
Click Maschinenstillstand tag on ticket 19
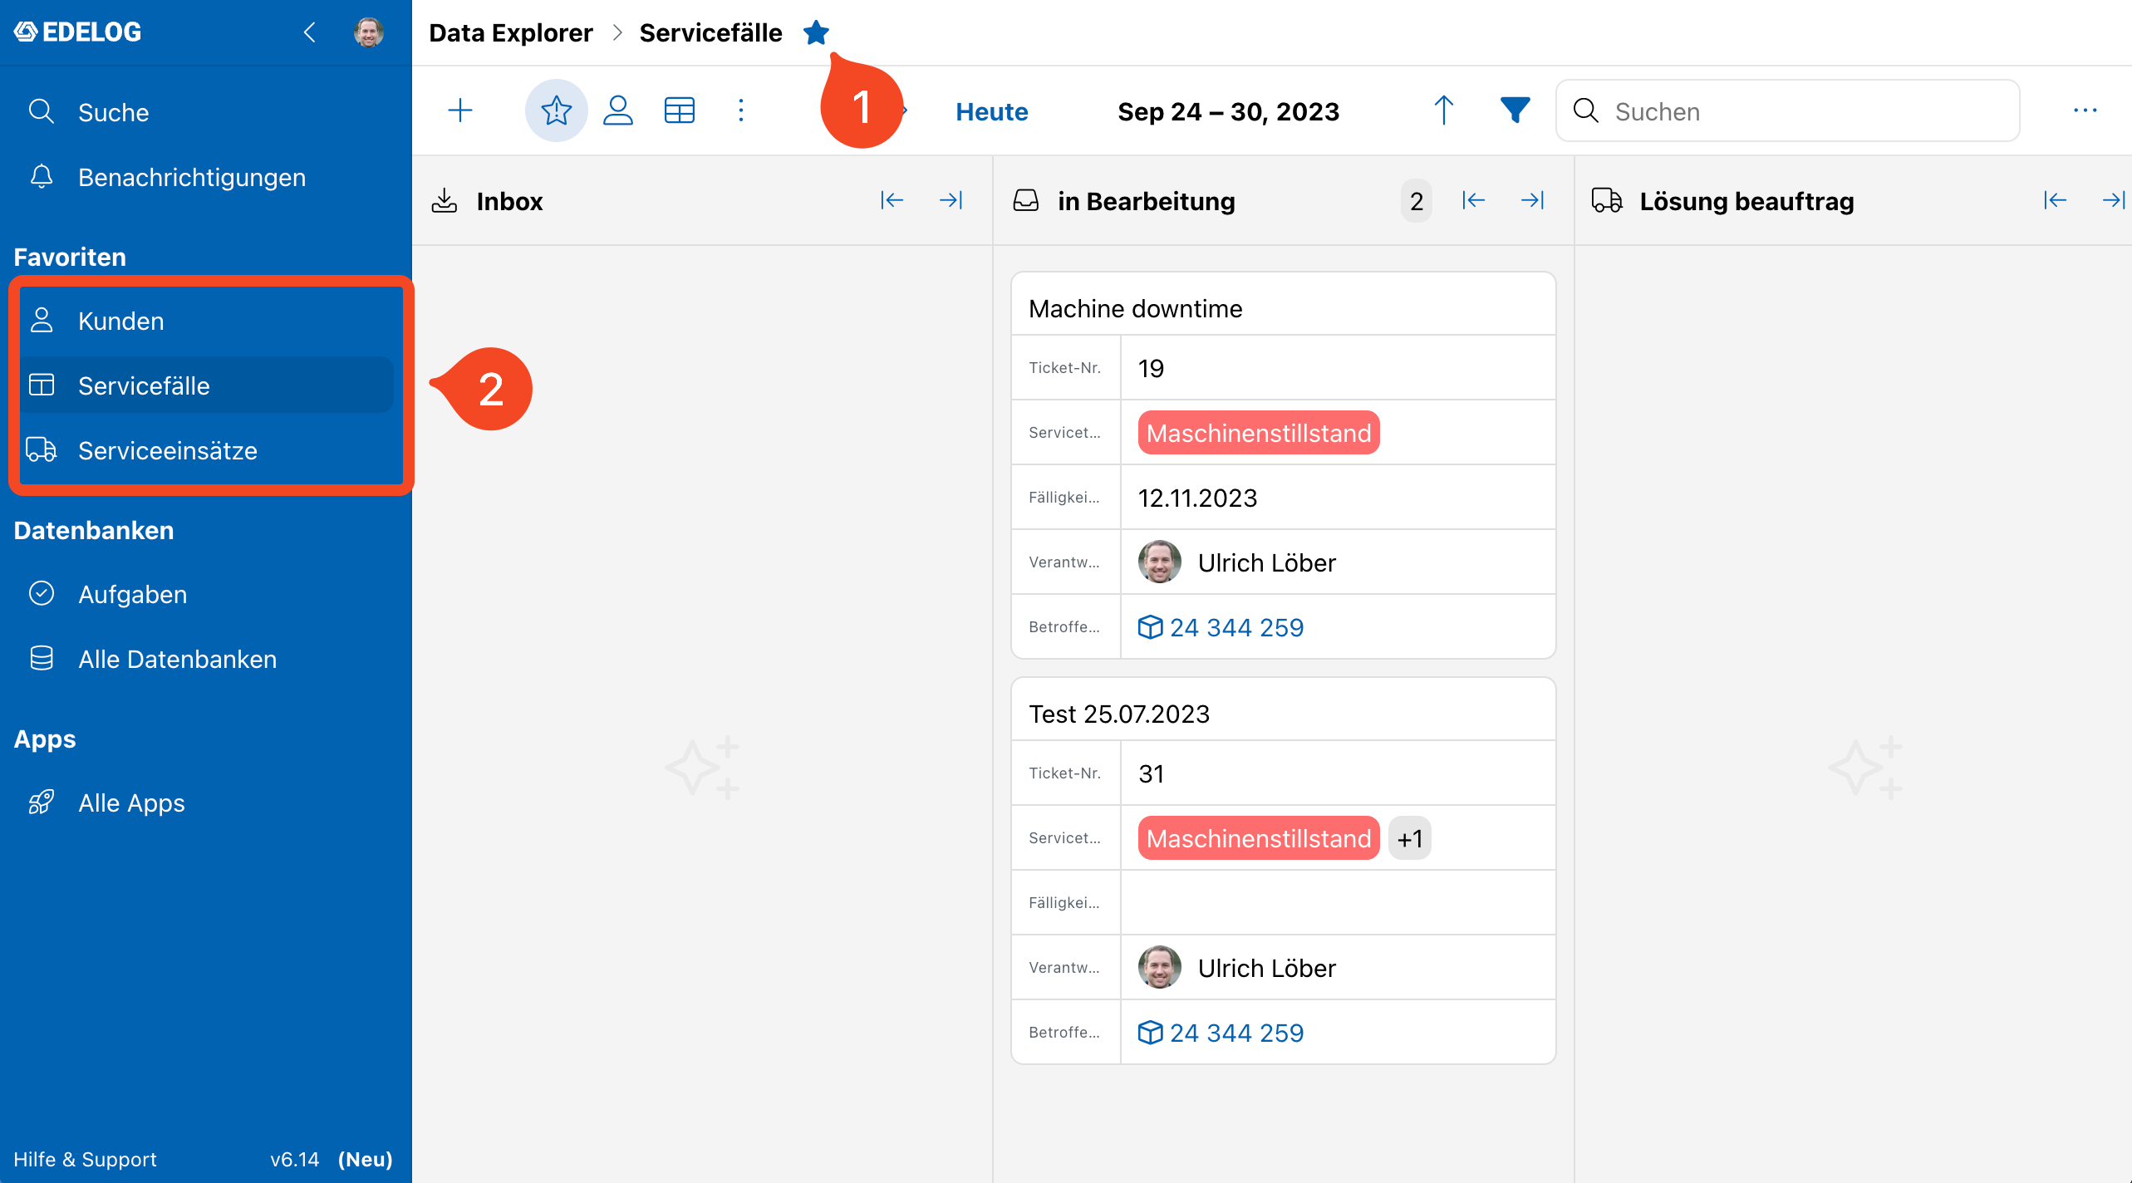[x=1258, y=433]
